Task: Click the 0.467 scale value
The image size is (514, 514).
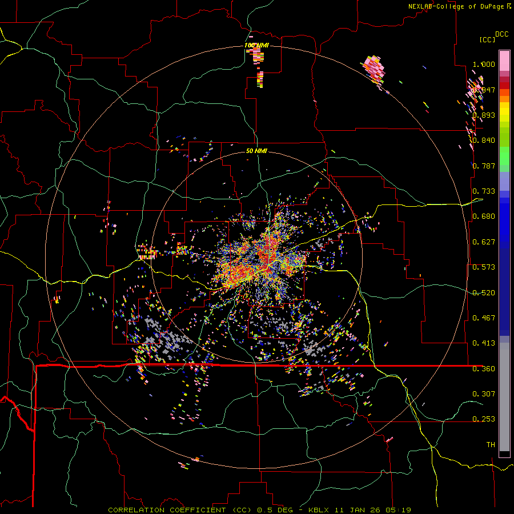Action: click(x=484, y=318)
